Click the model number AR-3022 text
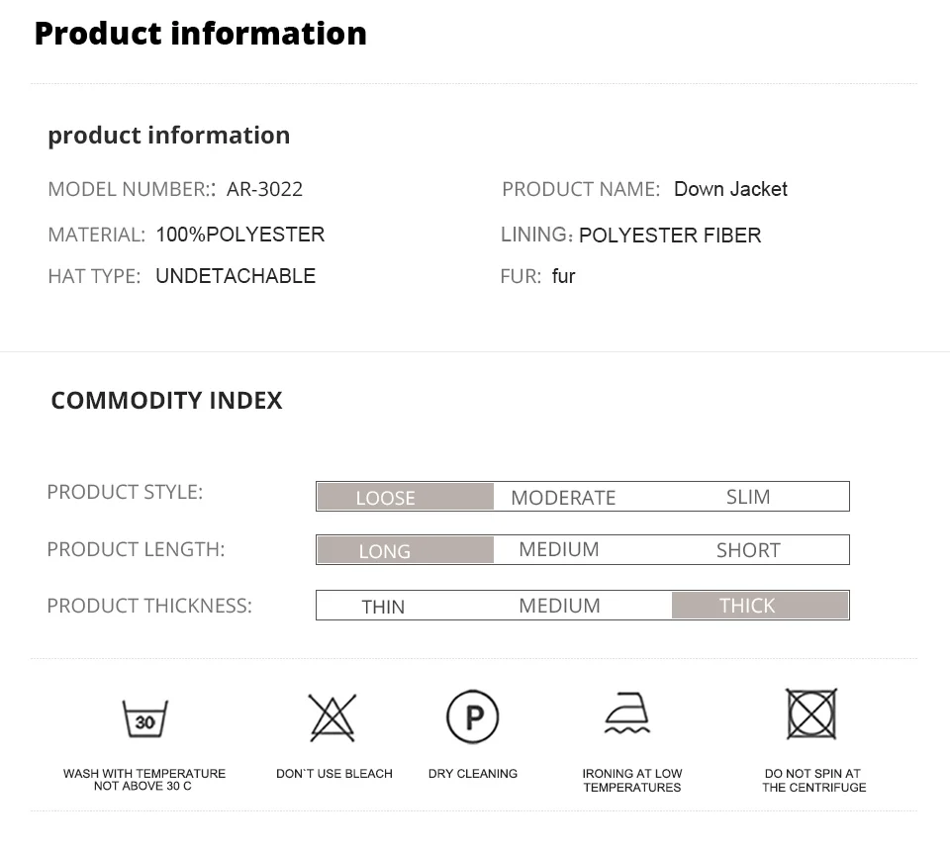Viewport: 950px width, 854px height. (x=264, y=189)
